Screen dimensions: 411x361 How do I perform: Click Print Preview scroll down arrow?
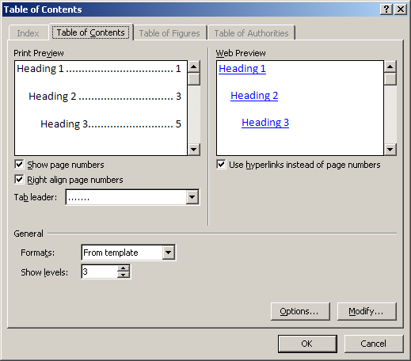tap(194, 150)
